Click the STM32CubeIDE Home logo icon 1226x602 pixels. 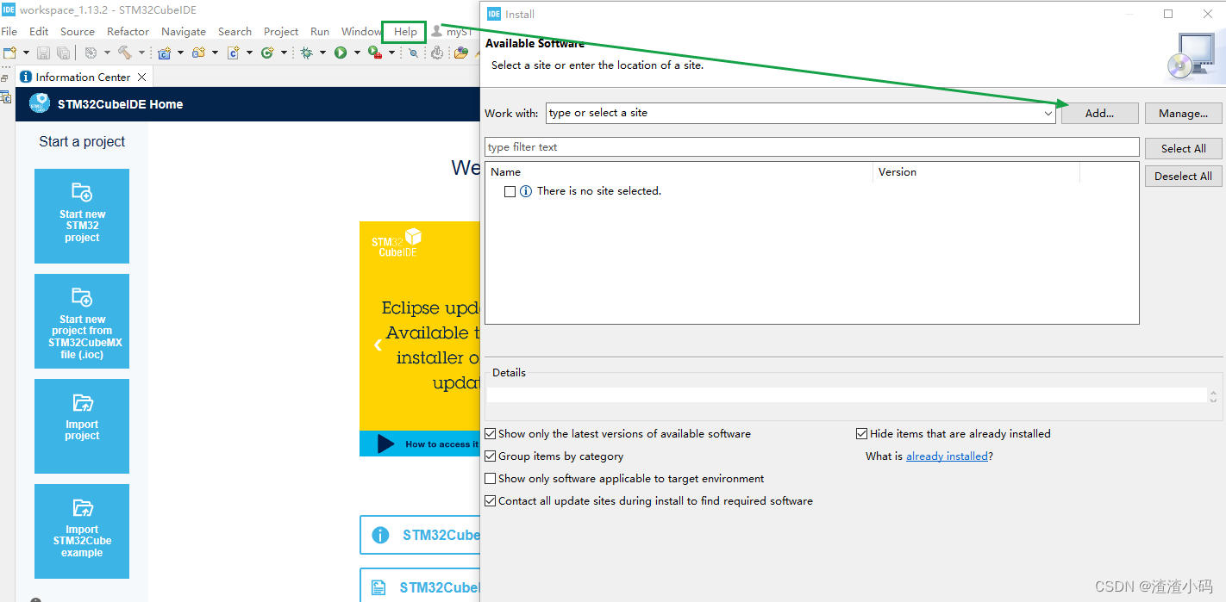[x=40, y=103]
